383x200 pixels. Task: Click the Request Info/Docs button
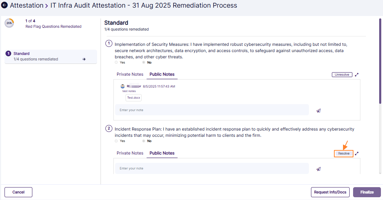pyautogui.click(x=330, y=192)
